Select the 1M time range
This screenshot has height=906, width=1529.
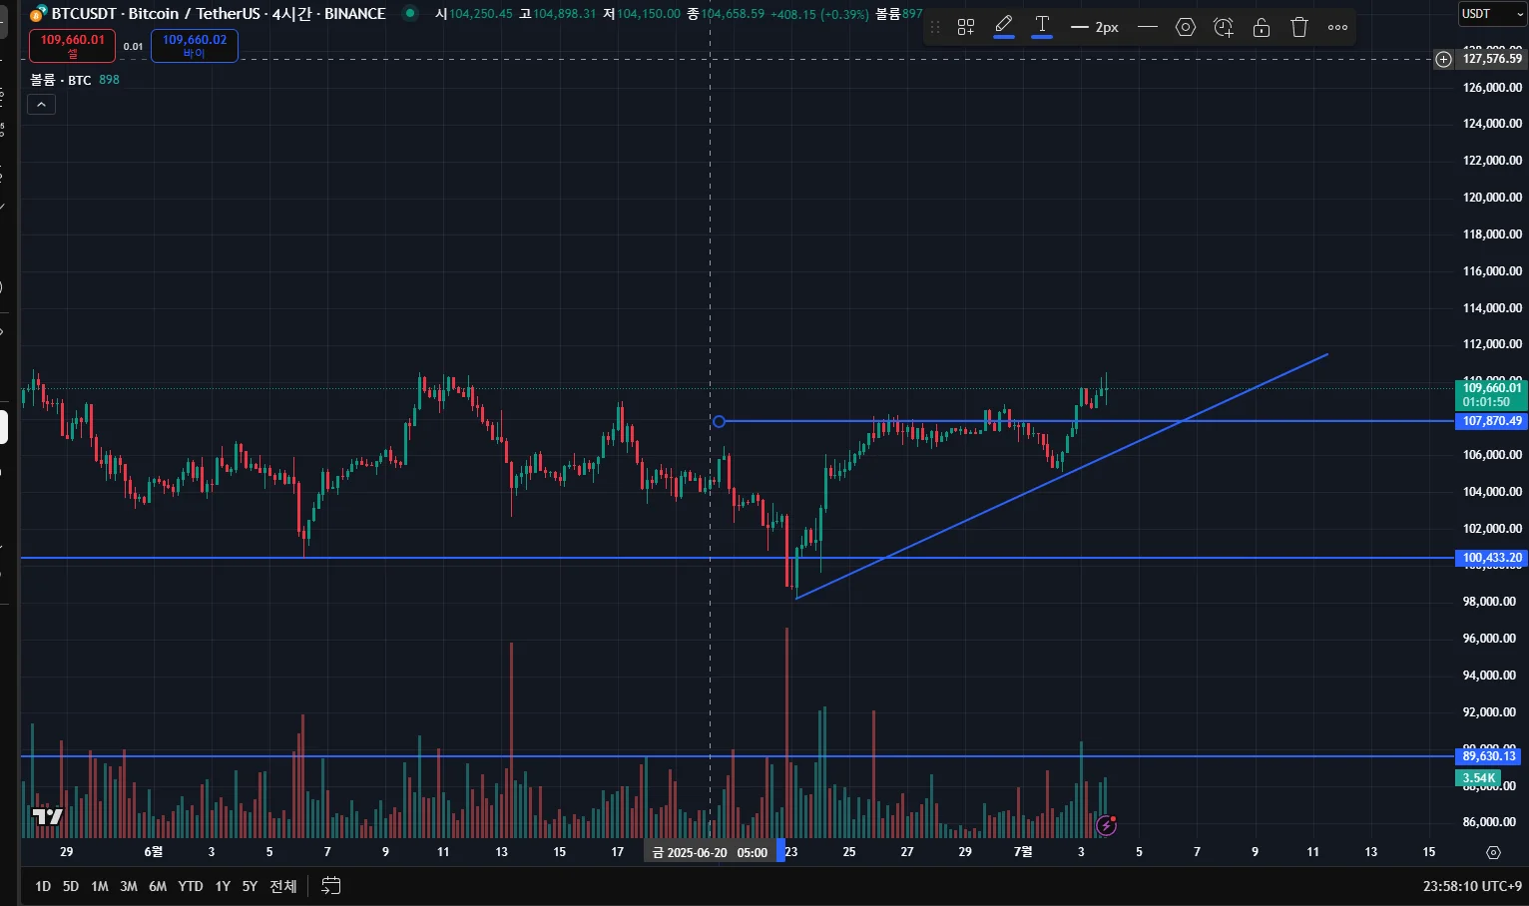coord(100,886)
